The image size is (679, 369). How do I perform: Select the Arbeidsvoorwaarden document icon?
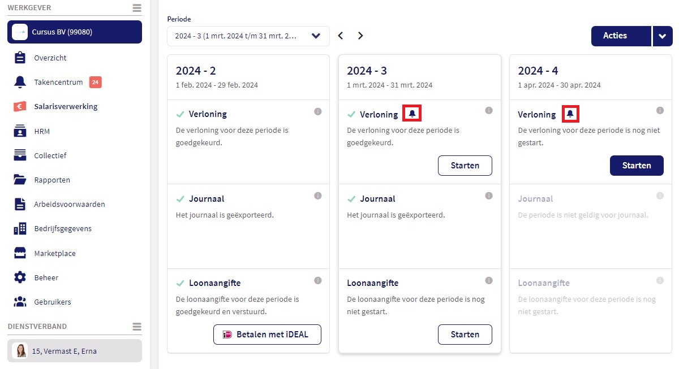click(19, 204)
